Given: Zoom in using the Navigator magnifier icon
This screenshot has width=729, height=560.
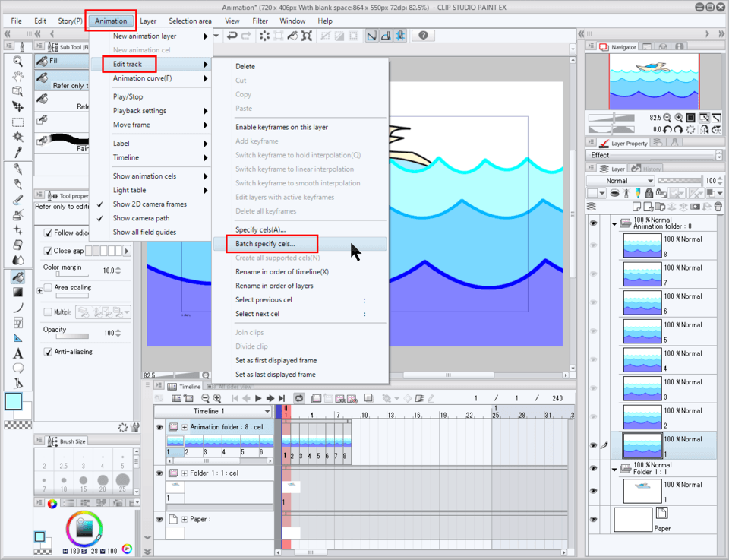Looking at the screenshot, I should (x=677, y=118).
